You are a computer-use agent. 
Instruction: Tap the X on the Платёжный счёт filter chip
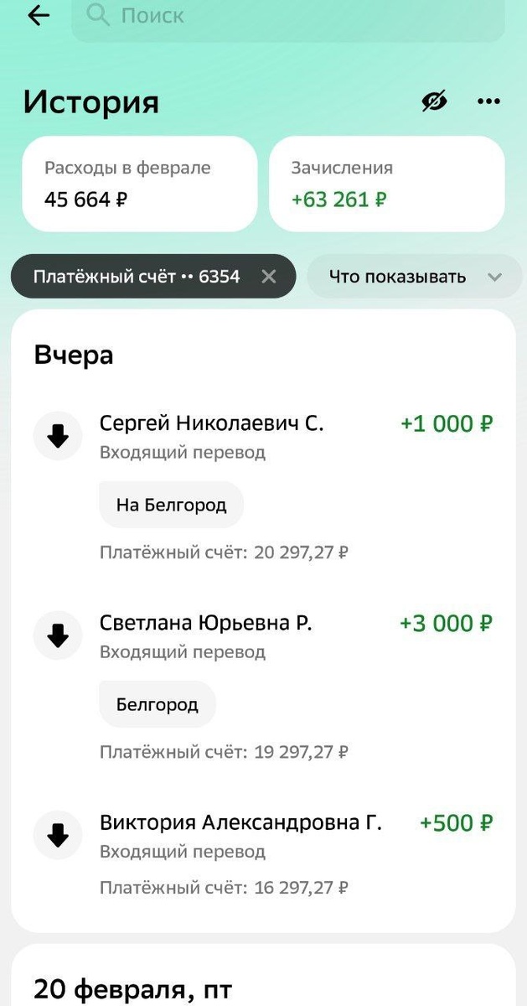270,276
